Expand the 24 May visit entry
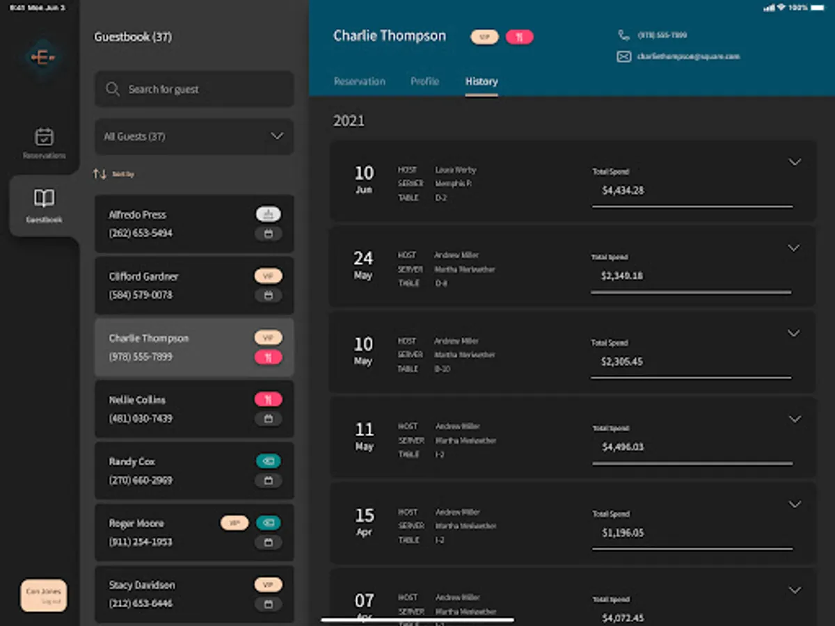 tap(794, 248)
